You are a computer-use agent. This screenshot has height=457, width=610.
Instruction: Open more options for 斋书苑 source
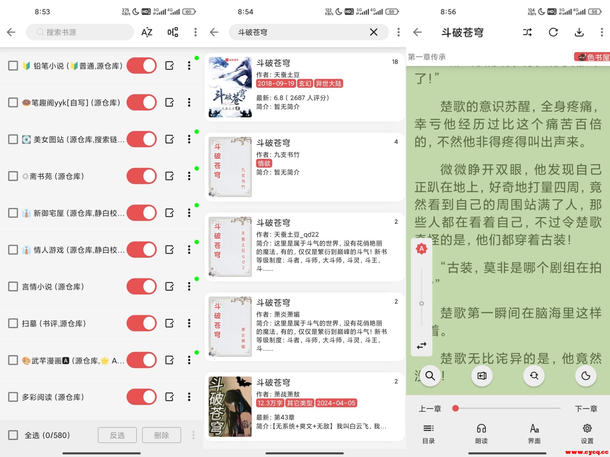(x=189, y=176)
